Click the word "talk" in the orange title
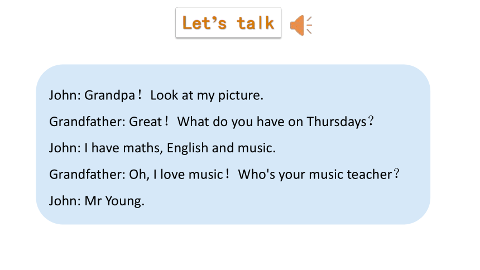This screenshot has height=270, width=480. tap(256, 23)
